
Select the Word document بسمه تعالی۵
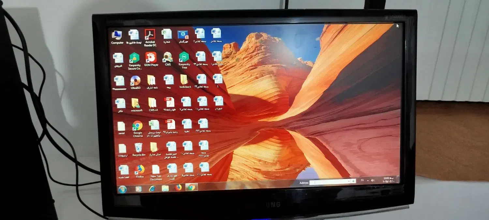tap(188, 170)
